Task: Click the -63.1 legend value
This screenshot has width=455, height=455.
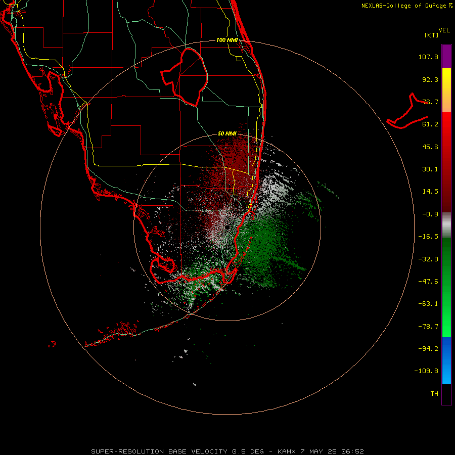Action: (x=428, y=304)
